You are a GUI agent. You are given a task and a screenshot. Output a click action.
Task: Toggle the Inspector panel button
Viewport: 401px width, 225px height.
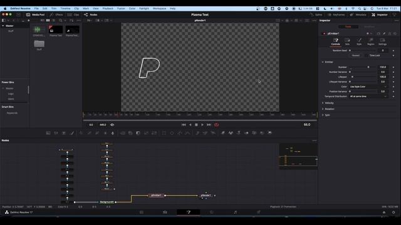(380, 14)
